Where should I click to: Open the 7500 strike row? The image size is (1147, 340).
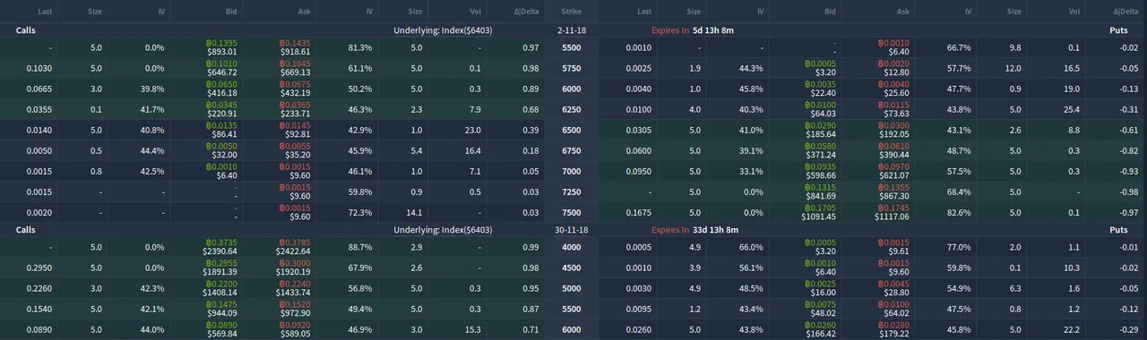point(571,212)
